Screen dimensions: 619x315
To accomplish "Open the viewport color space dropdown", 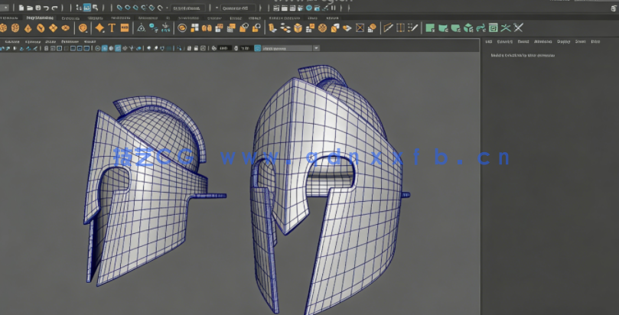I will (289, 47).
